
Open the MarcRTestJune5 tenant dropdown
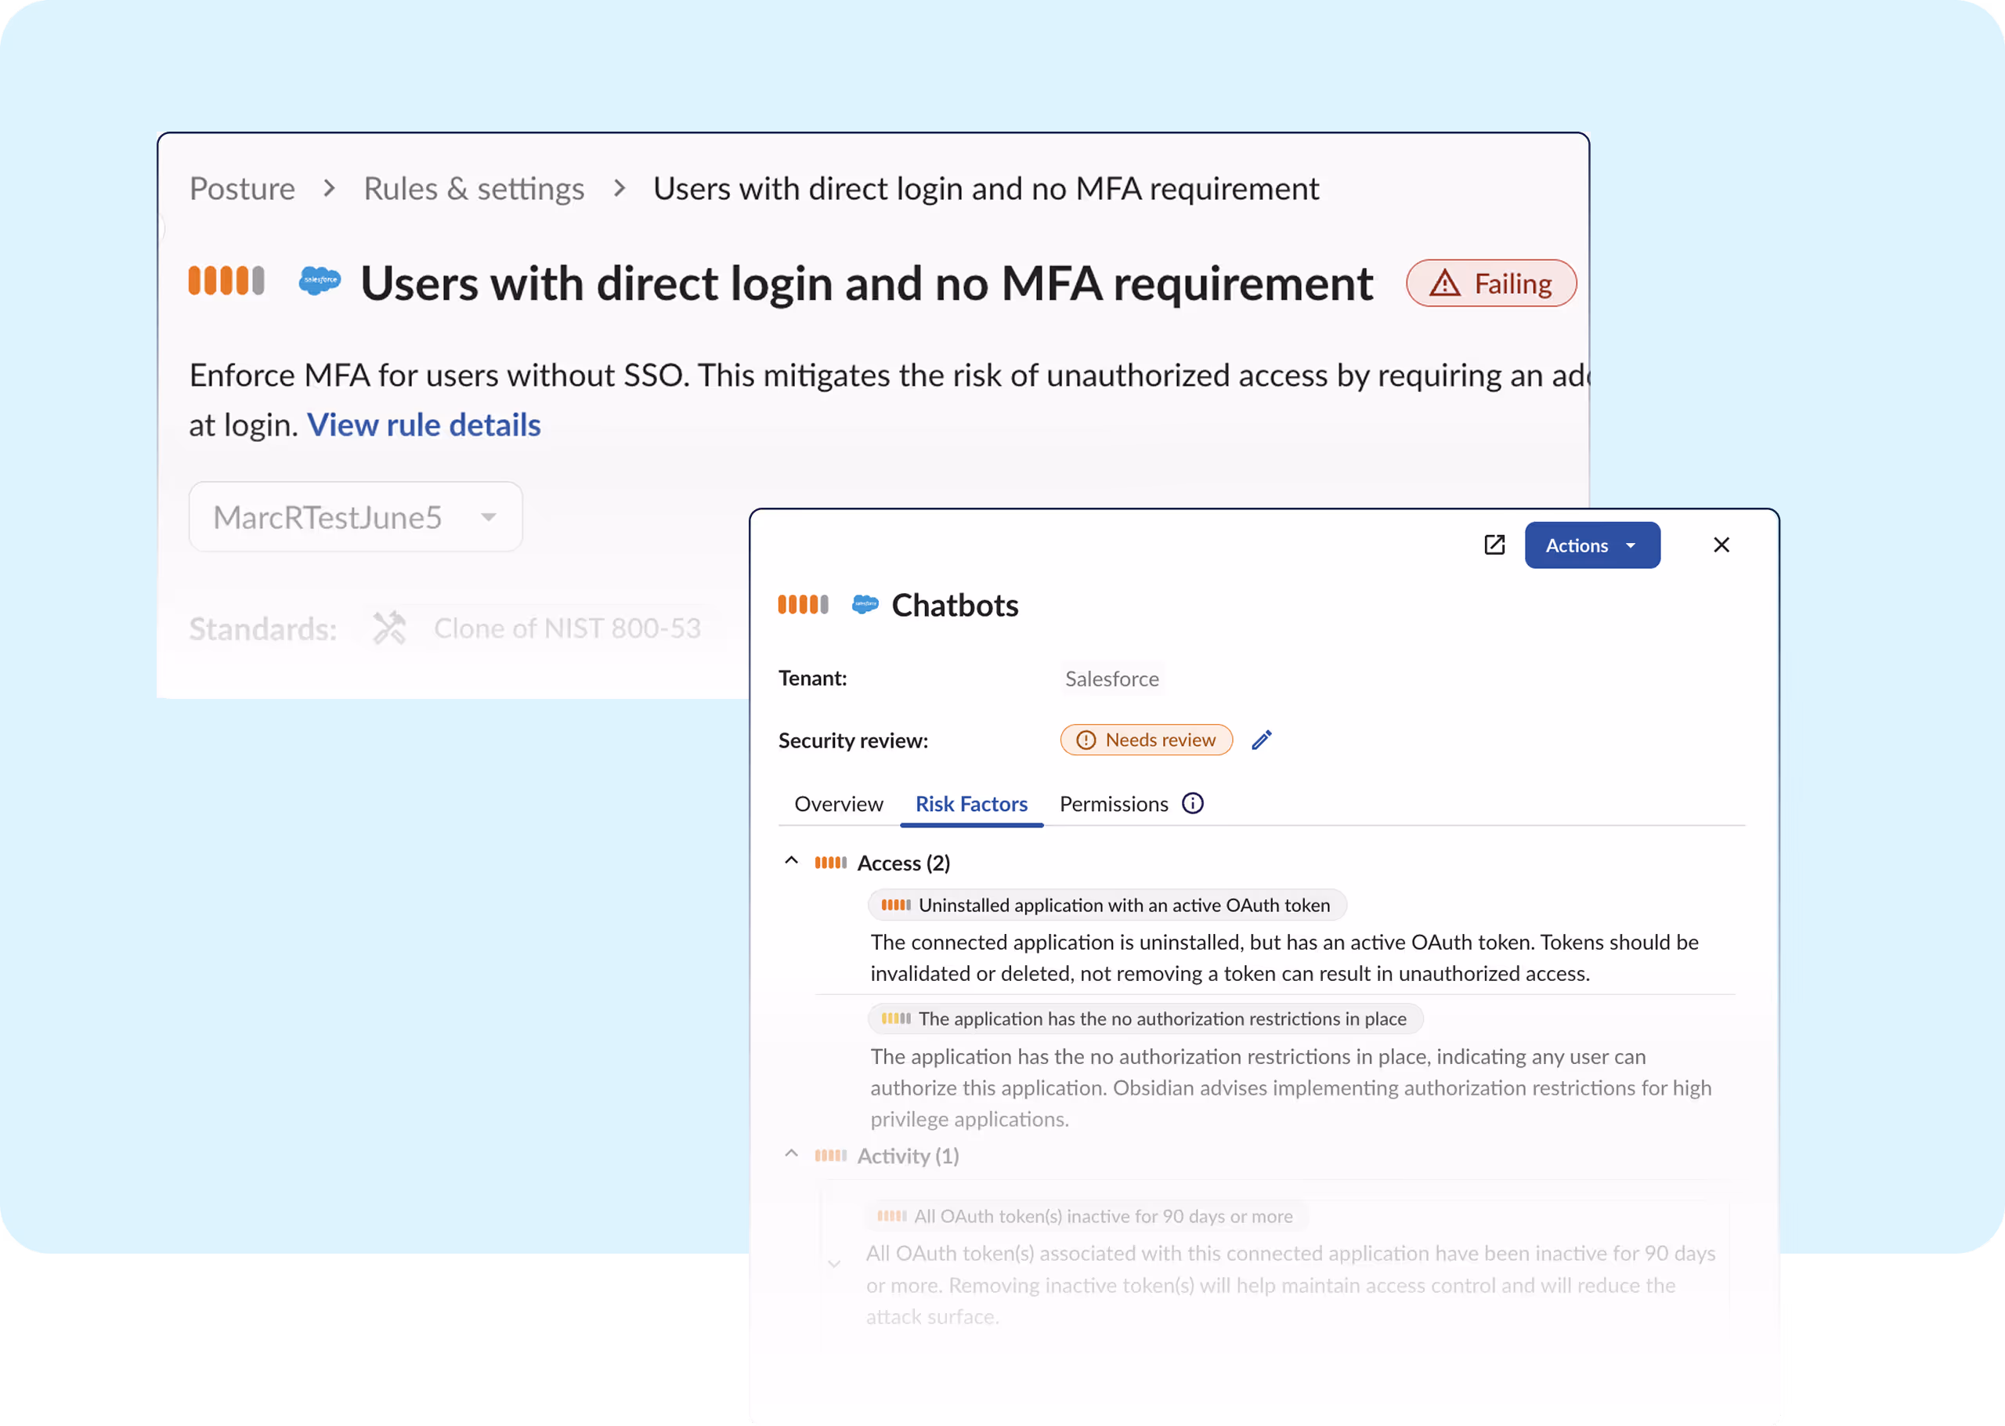click(356, 517)
